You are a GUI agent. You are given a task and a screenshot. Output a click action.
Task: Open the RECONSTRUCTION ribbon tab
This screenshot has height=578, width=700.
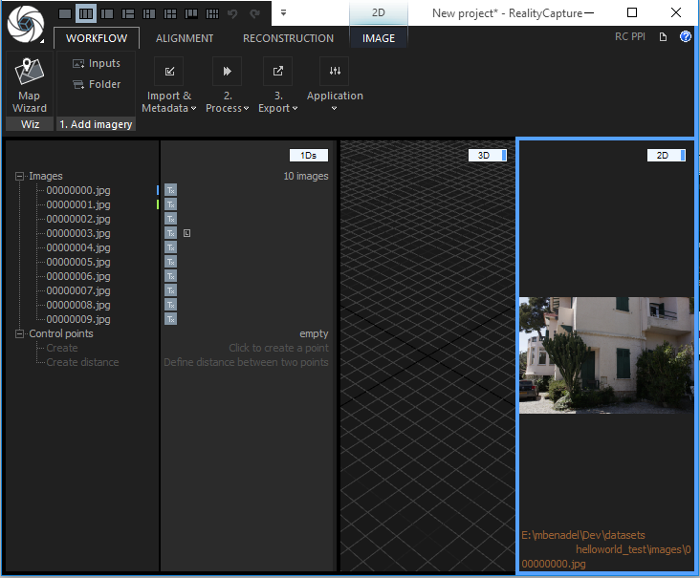click(x=288, y=38)
